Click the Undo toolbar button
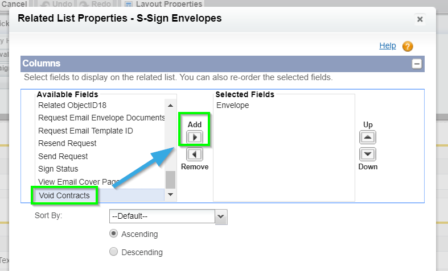The width and height of the screenshot is (448, 271). tap(56, 4)
